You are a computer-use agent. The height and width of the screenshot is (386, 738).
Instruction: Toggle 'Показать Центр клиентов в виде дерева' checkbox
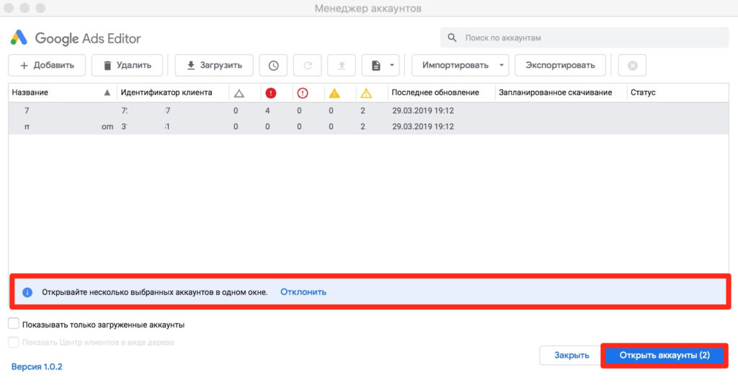pyautogui.click(x=14, y=342)
